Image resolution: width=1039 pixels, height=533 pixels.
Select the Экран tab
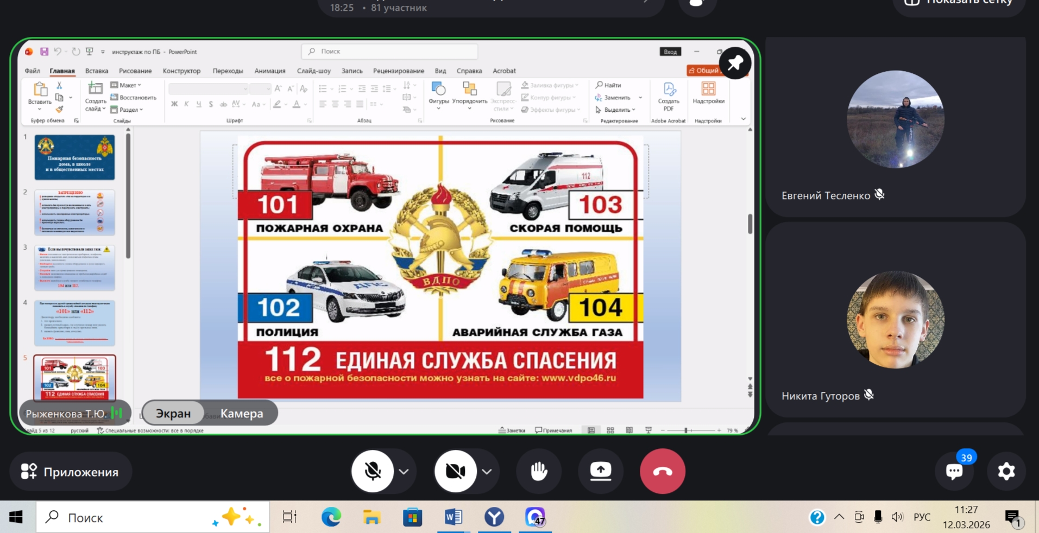(x=173, y=413)
